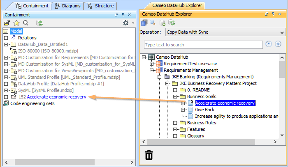Viewport: 288px width, 167px height.
Task: Toggle pin on the Containment panel
Action: pos(123,15)
